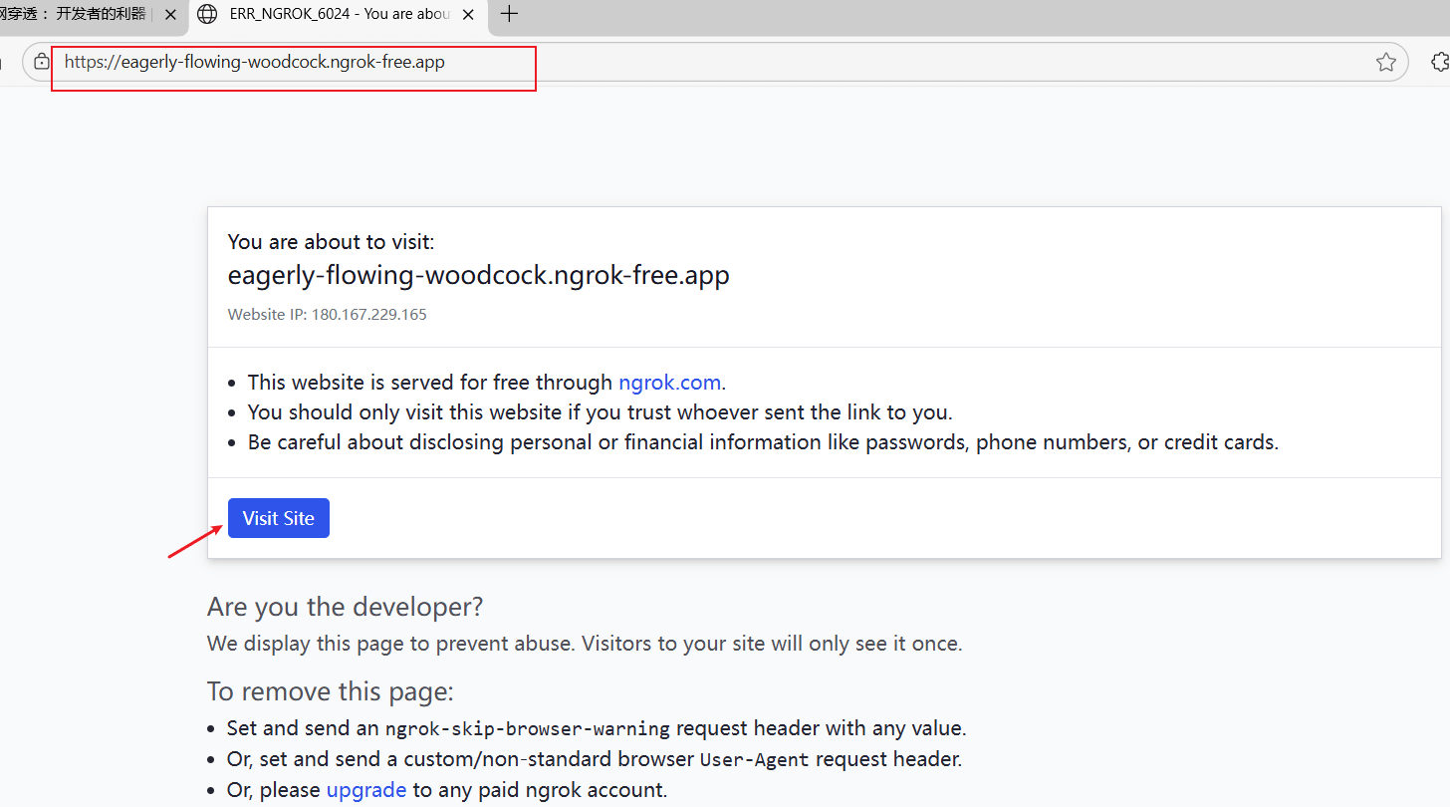Image resolution: width=1450 pixels, height=807 pixels.
Task: Click the "Are you the developer?" heading
Action: (345, 607)
